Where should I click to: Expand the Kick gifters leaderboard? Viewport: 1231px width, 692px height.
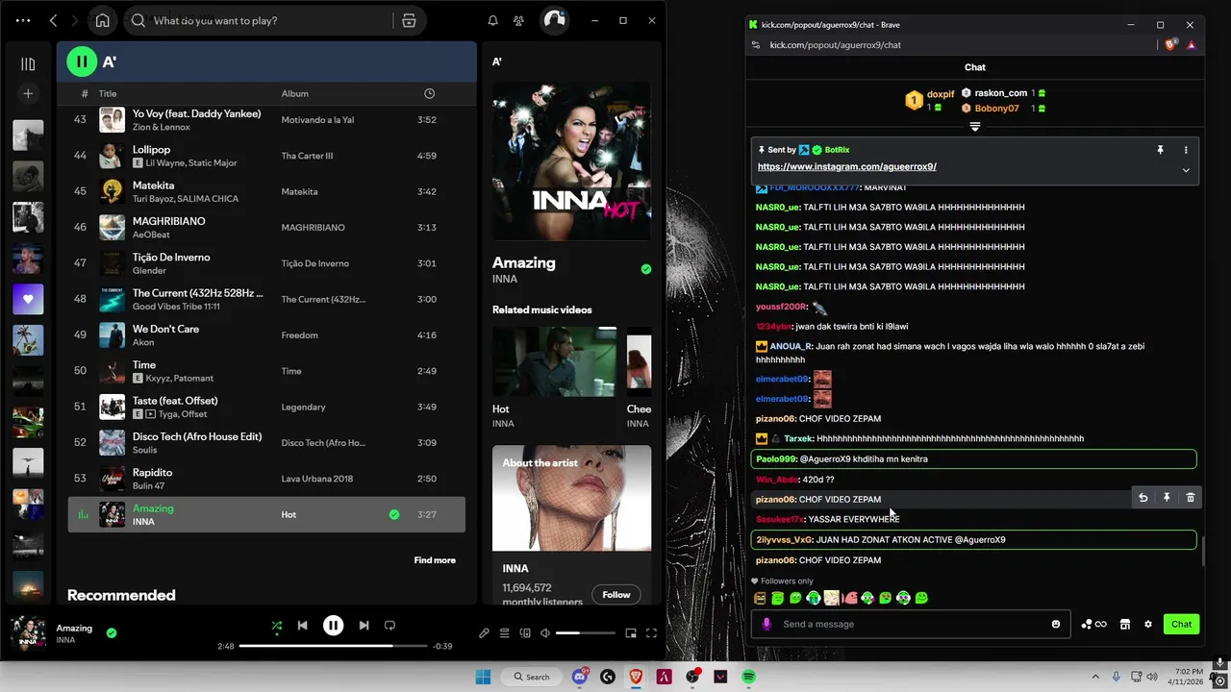975,127
